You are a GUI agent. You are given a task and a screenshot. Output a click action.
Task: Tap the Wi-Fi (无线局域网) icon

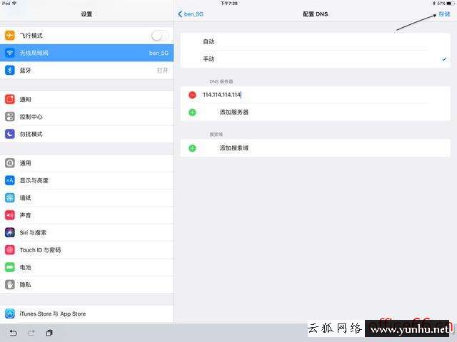9,53
